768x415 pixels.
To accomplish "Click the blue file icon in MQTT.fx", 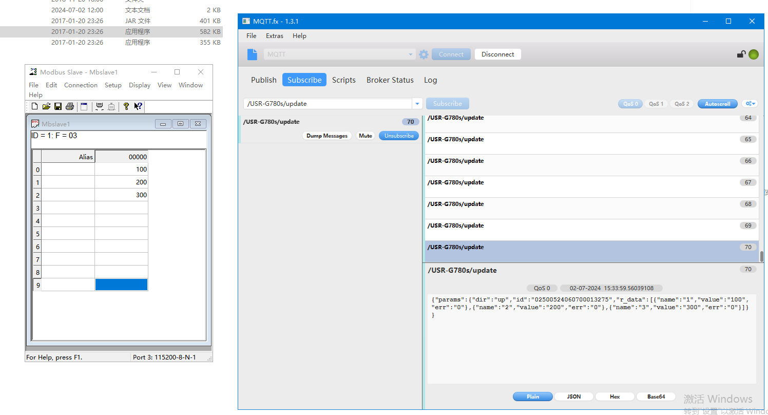I will 252,54.
